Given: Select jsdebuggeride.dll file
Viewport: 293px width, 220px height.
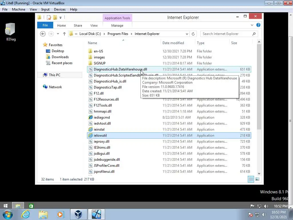Looking at the screenshot, I should point(169,159).
